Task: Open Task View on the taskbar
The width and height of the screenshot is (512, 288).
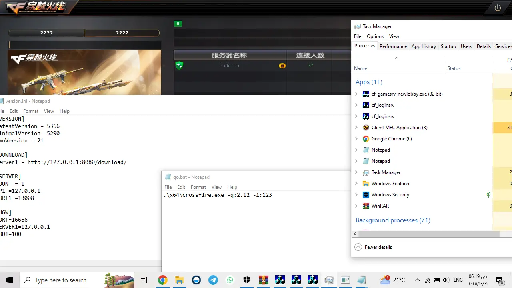Action: (144, 280)
